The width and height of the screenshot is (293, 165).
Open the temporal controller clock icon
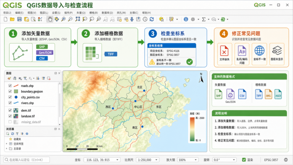coord(145,19)
